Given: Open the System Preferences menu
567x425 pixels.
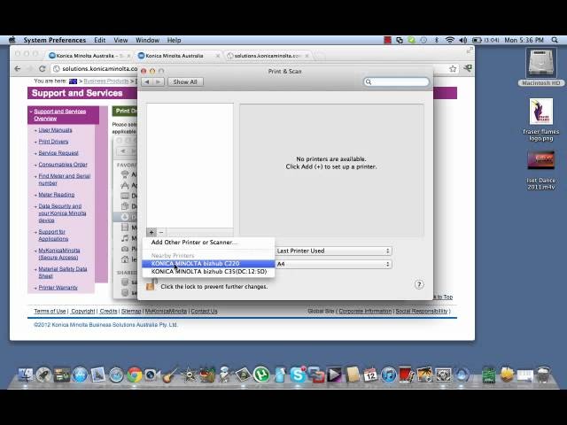Looking at the screenshot, I should (55, 40).
